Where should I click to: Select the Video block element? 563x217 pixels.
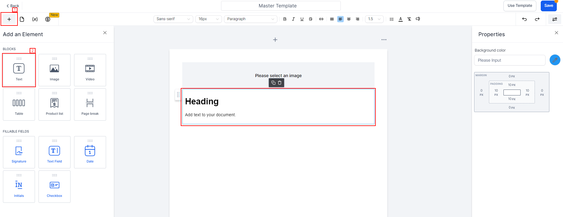[x=90, y=70]
